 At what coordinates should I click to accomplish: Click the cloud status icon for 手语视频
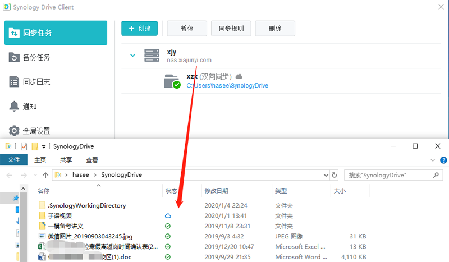(x=168, y=215)
